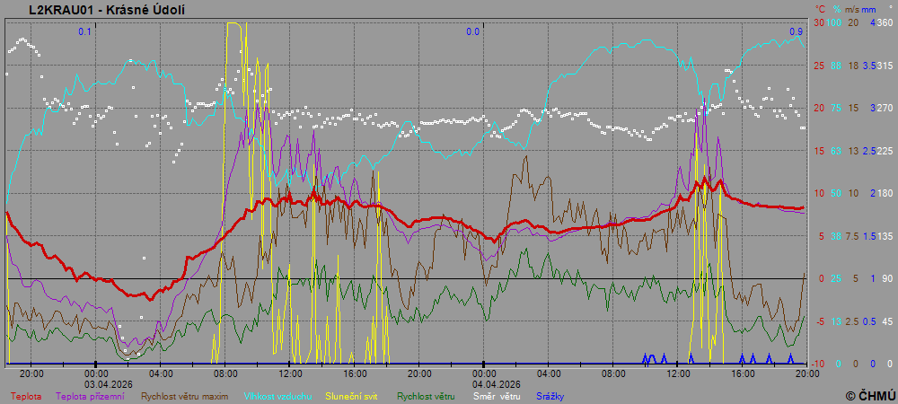The width and height of the screenshot is (898, 404).
Task: Click the red °C unit header
Action: tap(819, 9)
